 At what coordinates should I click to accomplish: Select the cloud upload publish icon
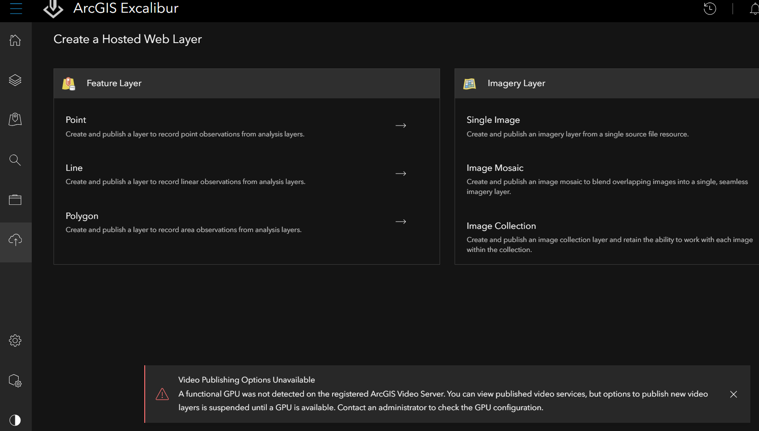[x=15, y=240]
